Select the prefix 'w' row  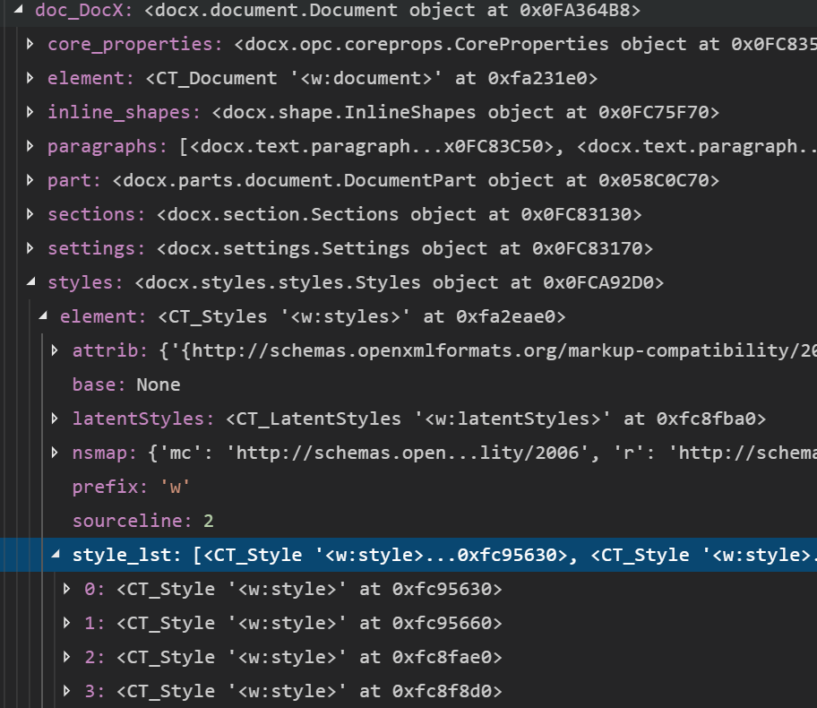408,487
